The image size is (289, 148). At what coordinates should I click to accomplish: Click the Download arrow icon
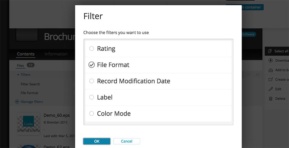(271, 60)
